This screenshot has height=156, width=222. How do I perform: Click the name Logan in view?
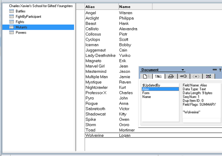pos(125,135)
